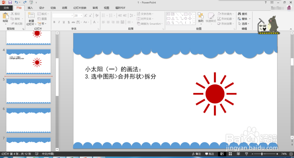Select slide 5 thumbnail
294x158 pixels.
[29, 91]
